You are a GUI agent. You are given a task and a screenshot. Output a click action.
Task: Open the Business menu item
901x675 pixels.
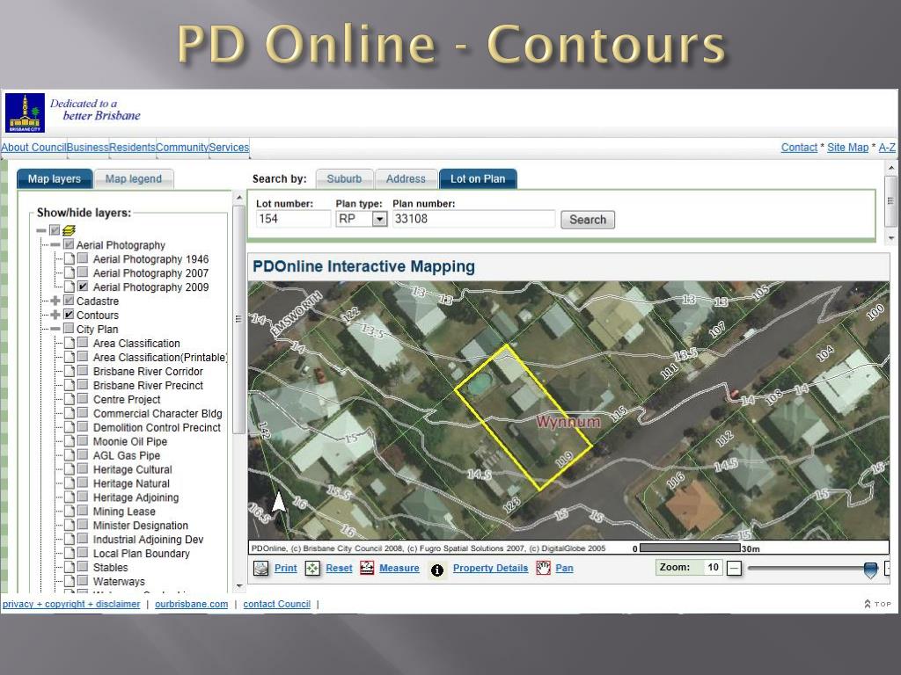(x=87, y=147)
